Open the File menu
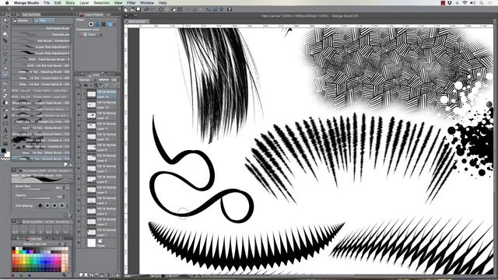The height and width of the screenshot is (280, 498). pyautogui.click(x=47, y=3)
